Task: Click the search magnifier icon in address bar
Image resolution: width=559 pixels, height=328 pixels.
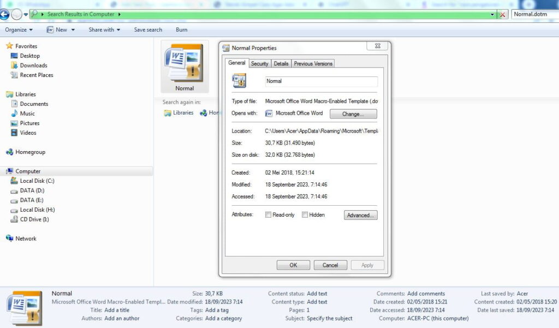Action: (x=34, y=14)
